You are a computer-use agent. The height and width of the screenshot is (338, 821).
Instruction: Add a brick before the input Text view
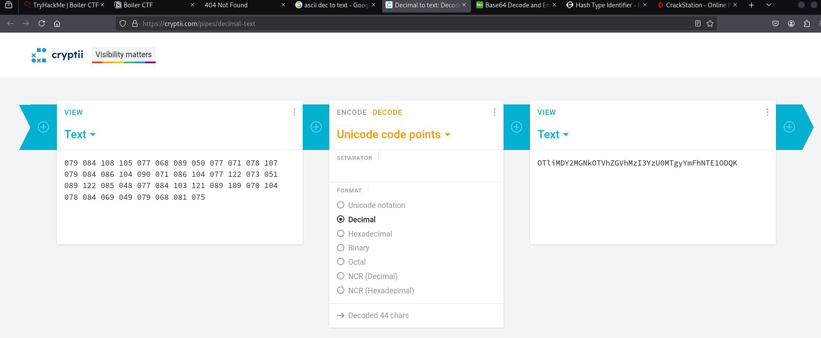click(x=43, y=127)
